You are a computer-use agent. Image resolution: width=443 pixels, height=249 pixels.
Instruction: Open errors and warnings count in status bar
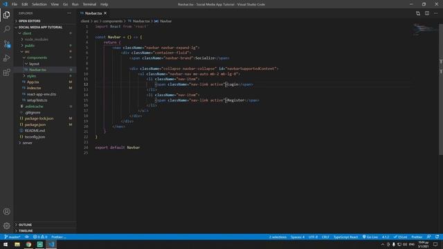(x=40, y=237)
